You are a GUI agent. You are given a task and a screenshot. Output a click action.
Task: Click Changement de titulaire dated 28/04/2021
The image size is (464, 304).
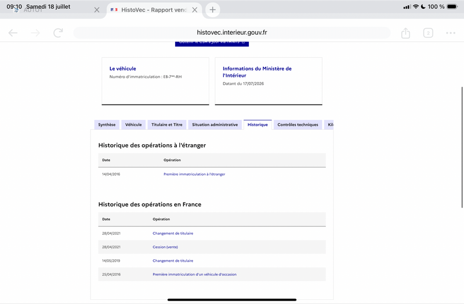(x=173, y=233)
